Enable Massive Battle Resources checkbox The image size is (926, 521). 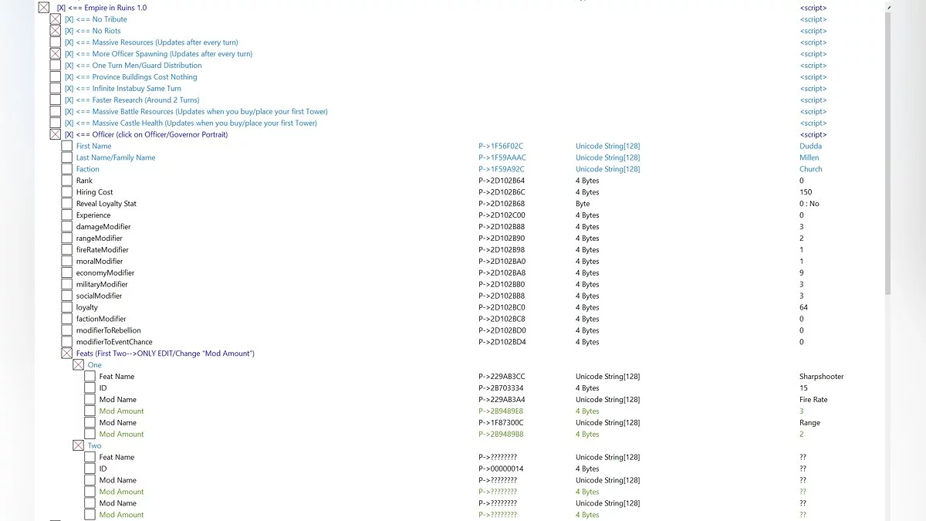click(56, 111)
